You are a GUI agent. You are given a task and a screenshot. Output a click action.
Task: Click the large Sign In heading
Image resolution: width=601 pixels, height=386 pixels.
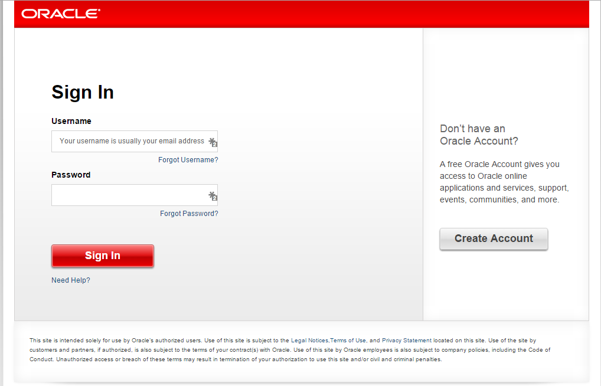click(x=83, y=92)
